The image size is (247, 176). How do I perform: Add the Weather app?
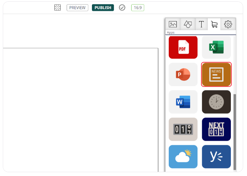tap(183, 157)
